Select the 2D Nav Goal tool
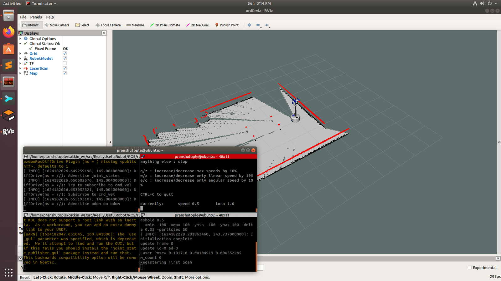Screen dimensions: 501x281 tap(197, 25)
